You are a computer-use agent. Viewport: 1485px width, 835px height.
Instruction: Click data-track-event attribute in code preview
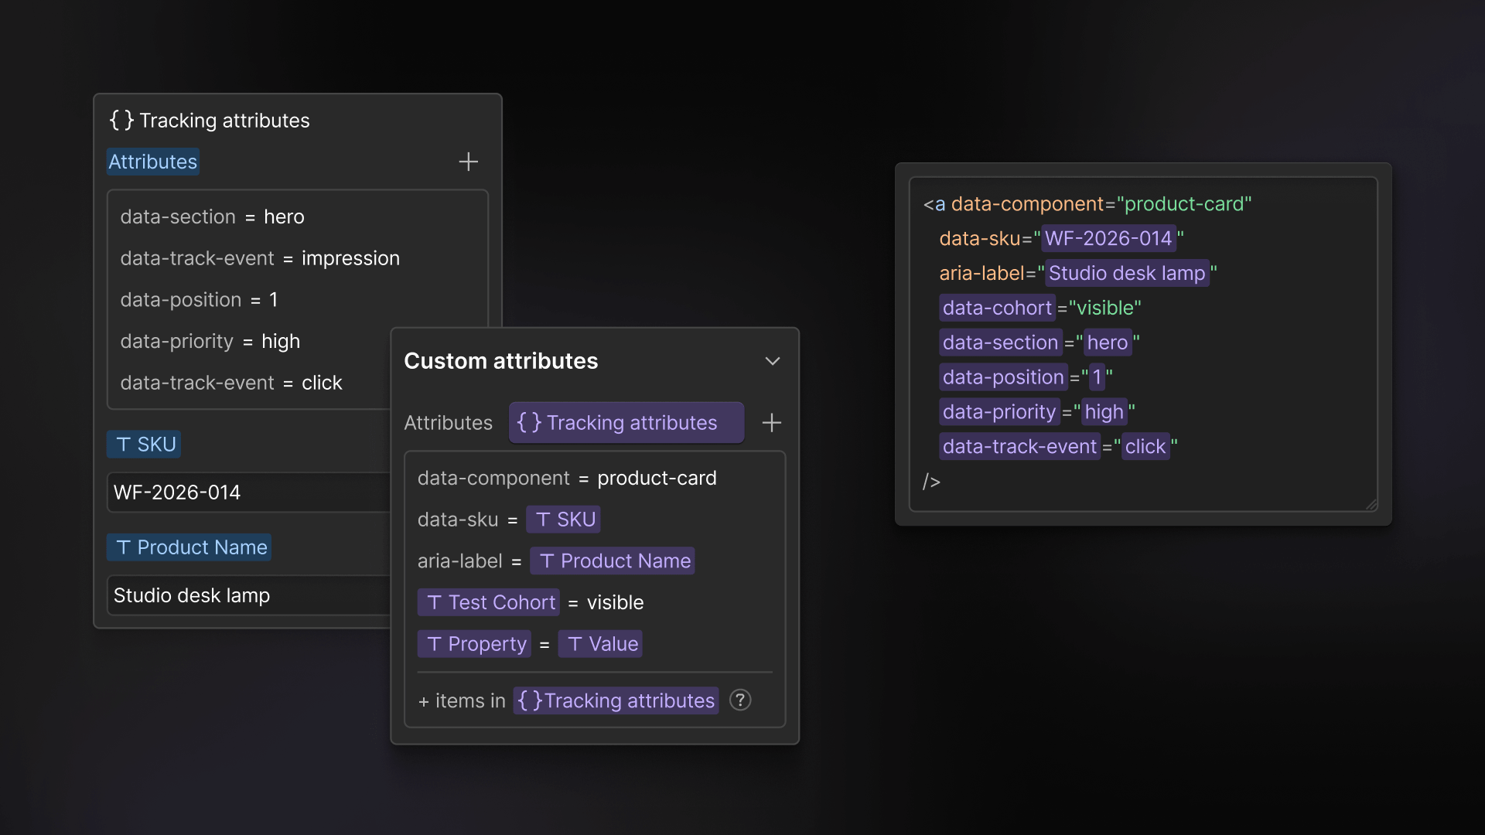coord(1019,447)
